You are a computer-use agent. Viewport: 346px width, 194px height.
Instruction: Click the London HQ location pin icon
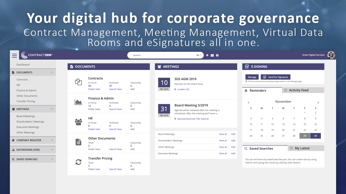pyautogui.click(x=175, y=89)
